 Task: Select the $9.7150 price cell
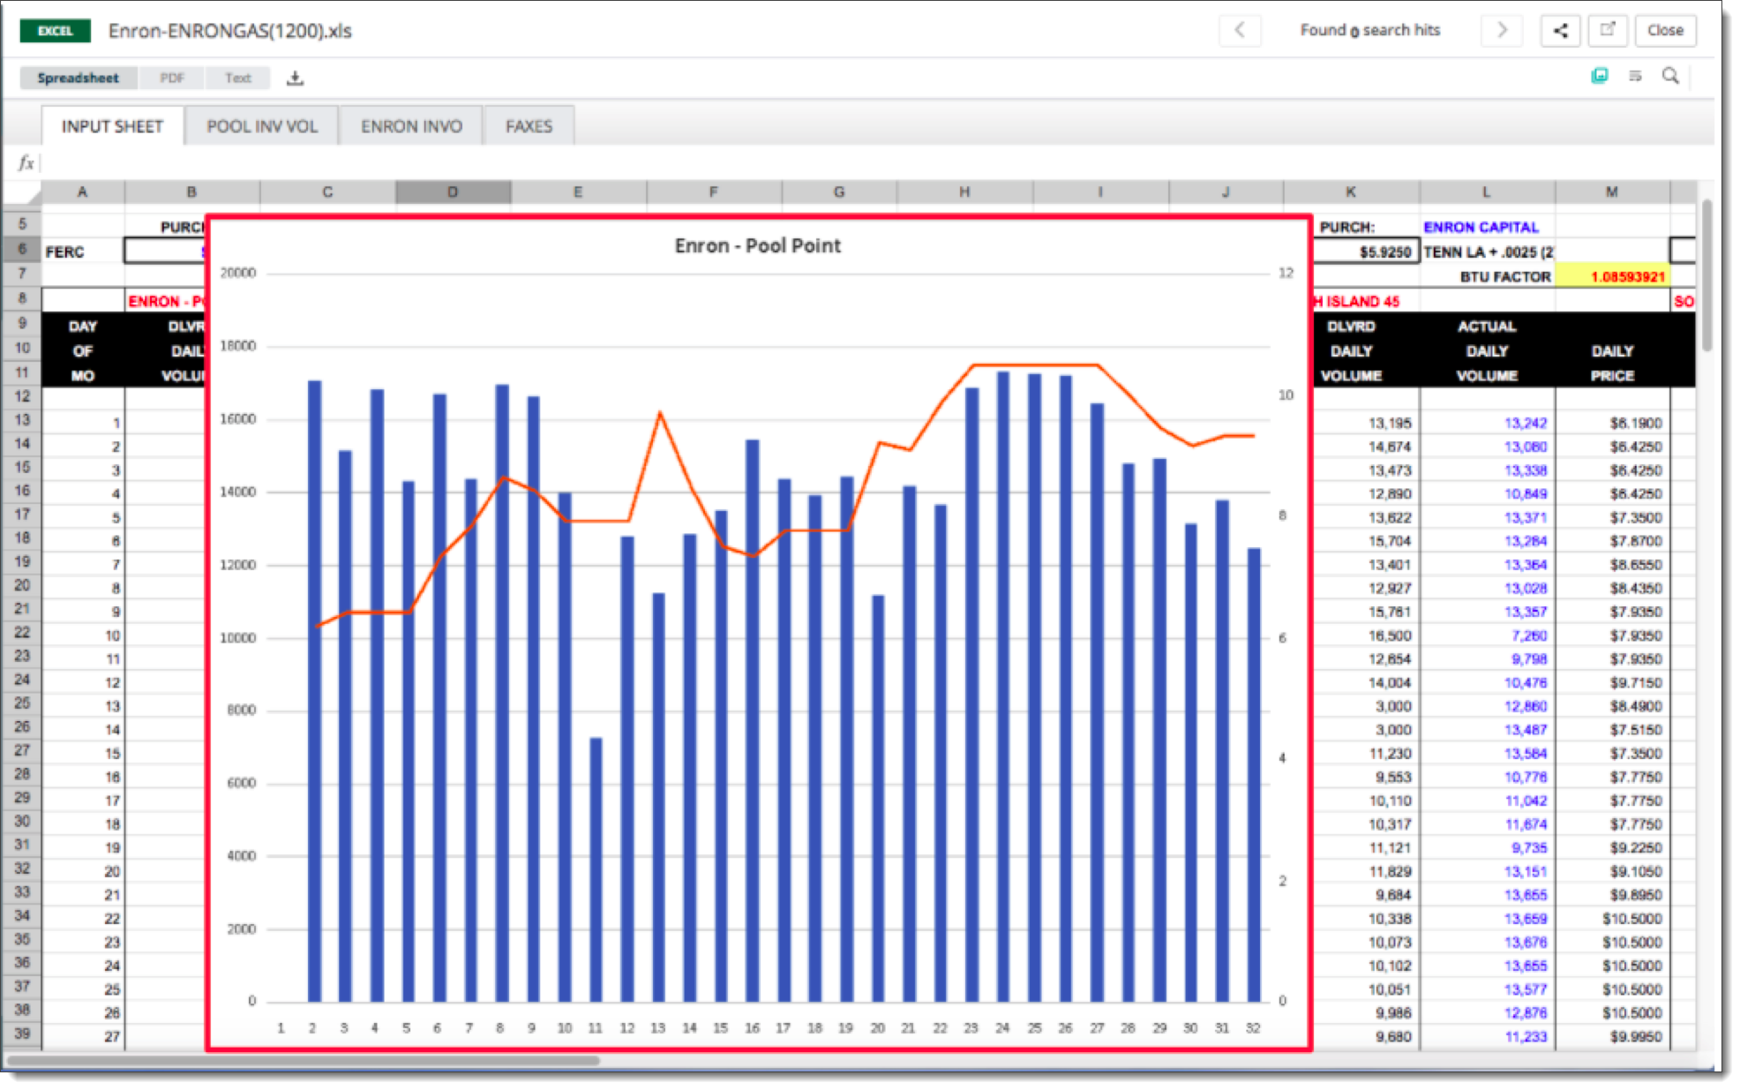[x=1612, y=682]
